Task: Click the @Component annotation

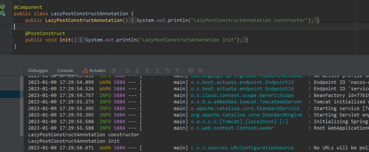Action: 28,7
